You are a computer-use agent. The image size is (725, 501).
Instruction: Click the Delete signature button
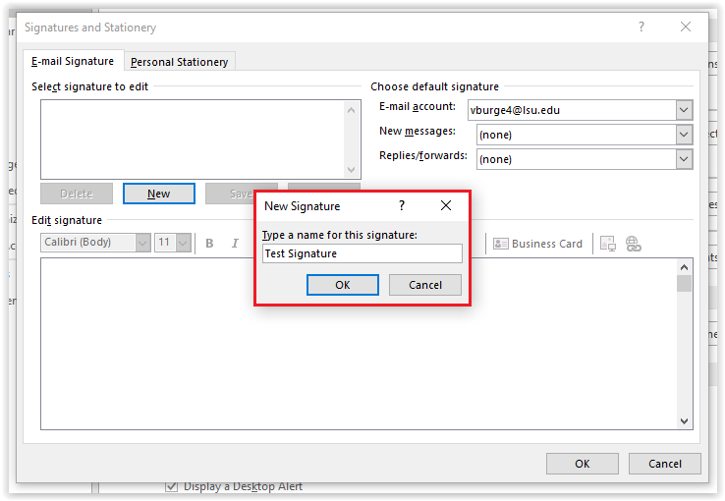pyautogui.click(x=77, y=194)
